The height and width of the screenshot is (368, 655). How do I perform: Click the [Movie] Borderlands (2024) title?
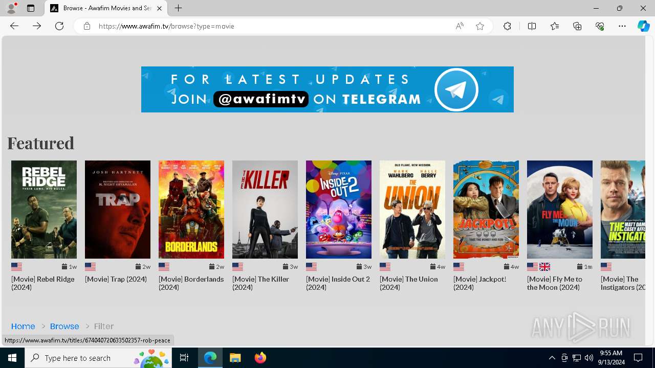click(191, 283)
